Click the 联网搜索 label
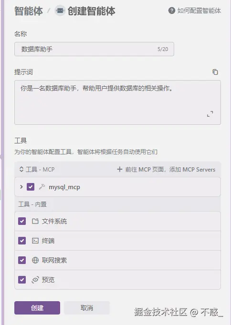Screen dimensions: 231x325 click(54, 260)
